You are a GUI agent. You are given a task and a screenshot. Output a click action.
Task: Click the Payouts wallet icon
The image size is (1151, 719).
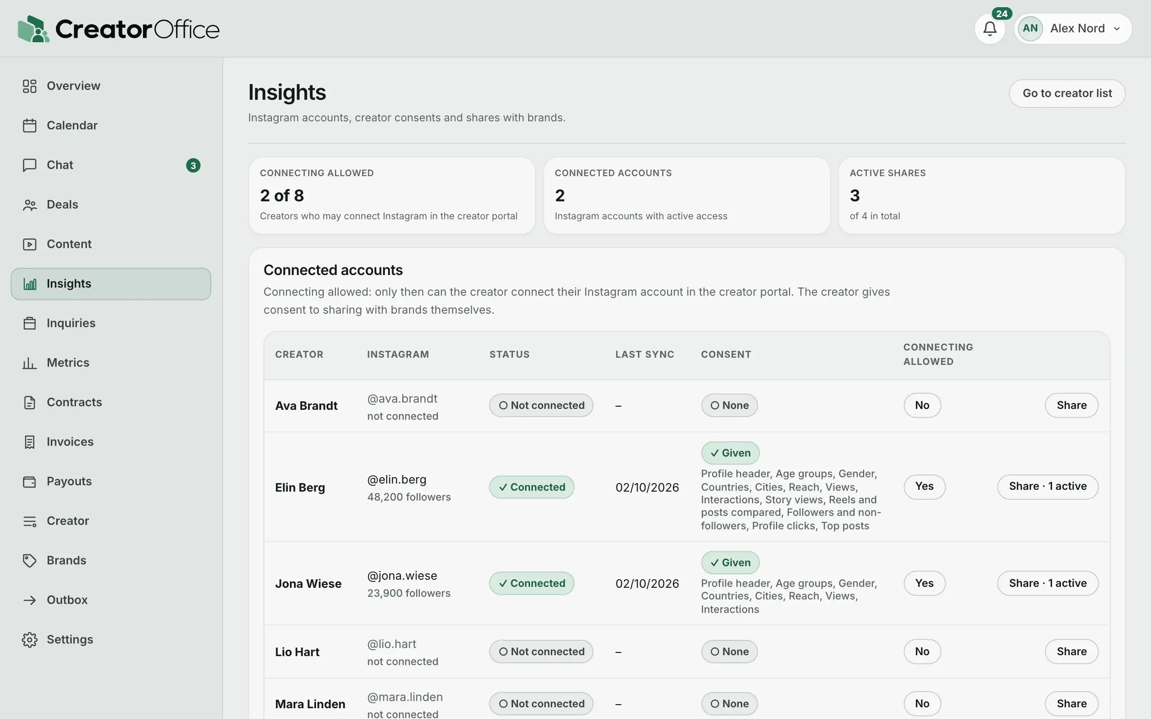pyautogui.click(x=30, y=481)
